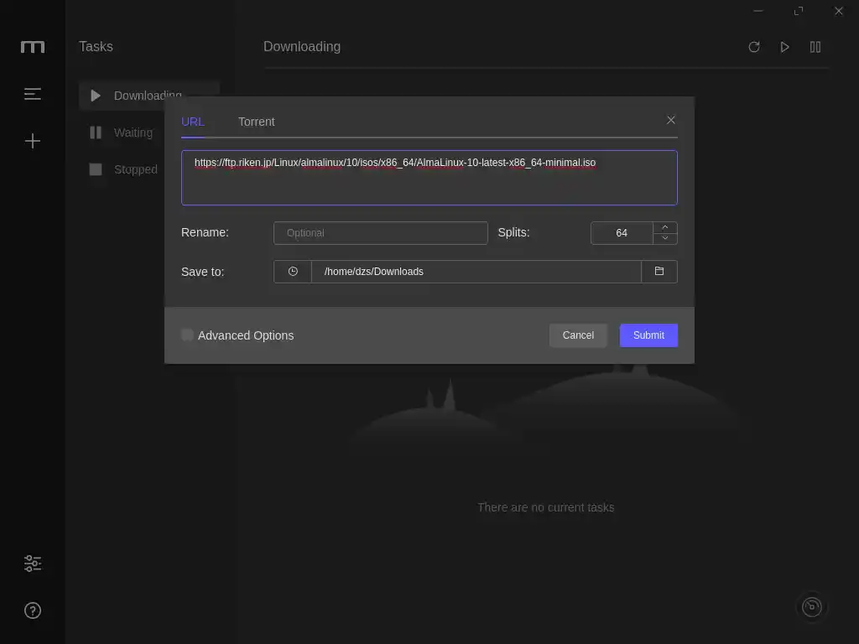Click resume all tasks play icon
This screenshot has width=859, height=644.
point(784,47)
